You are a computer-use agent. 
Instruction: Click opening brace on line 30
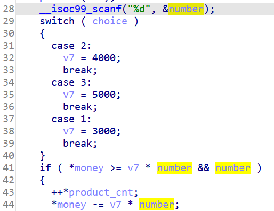pyautogui.click(x=42, y=33)
